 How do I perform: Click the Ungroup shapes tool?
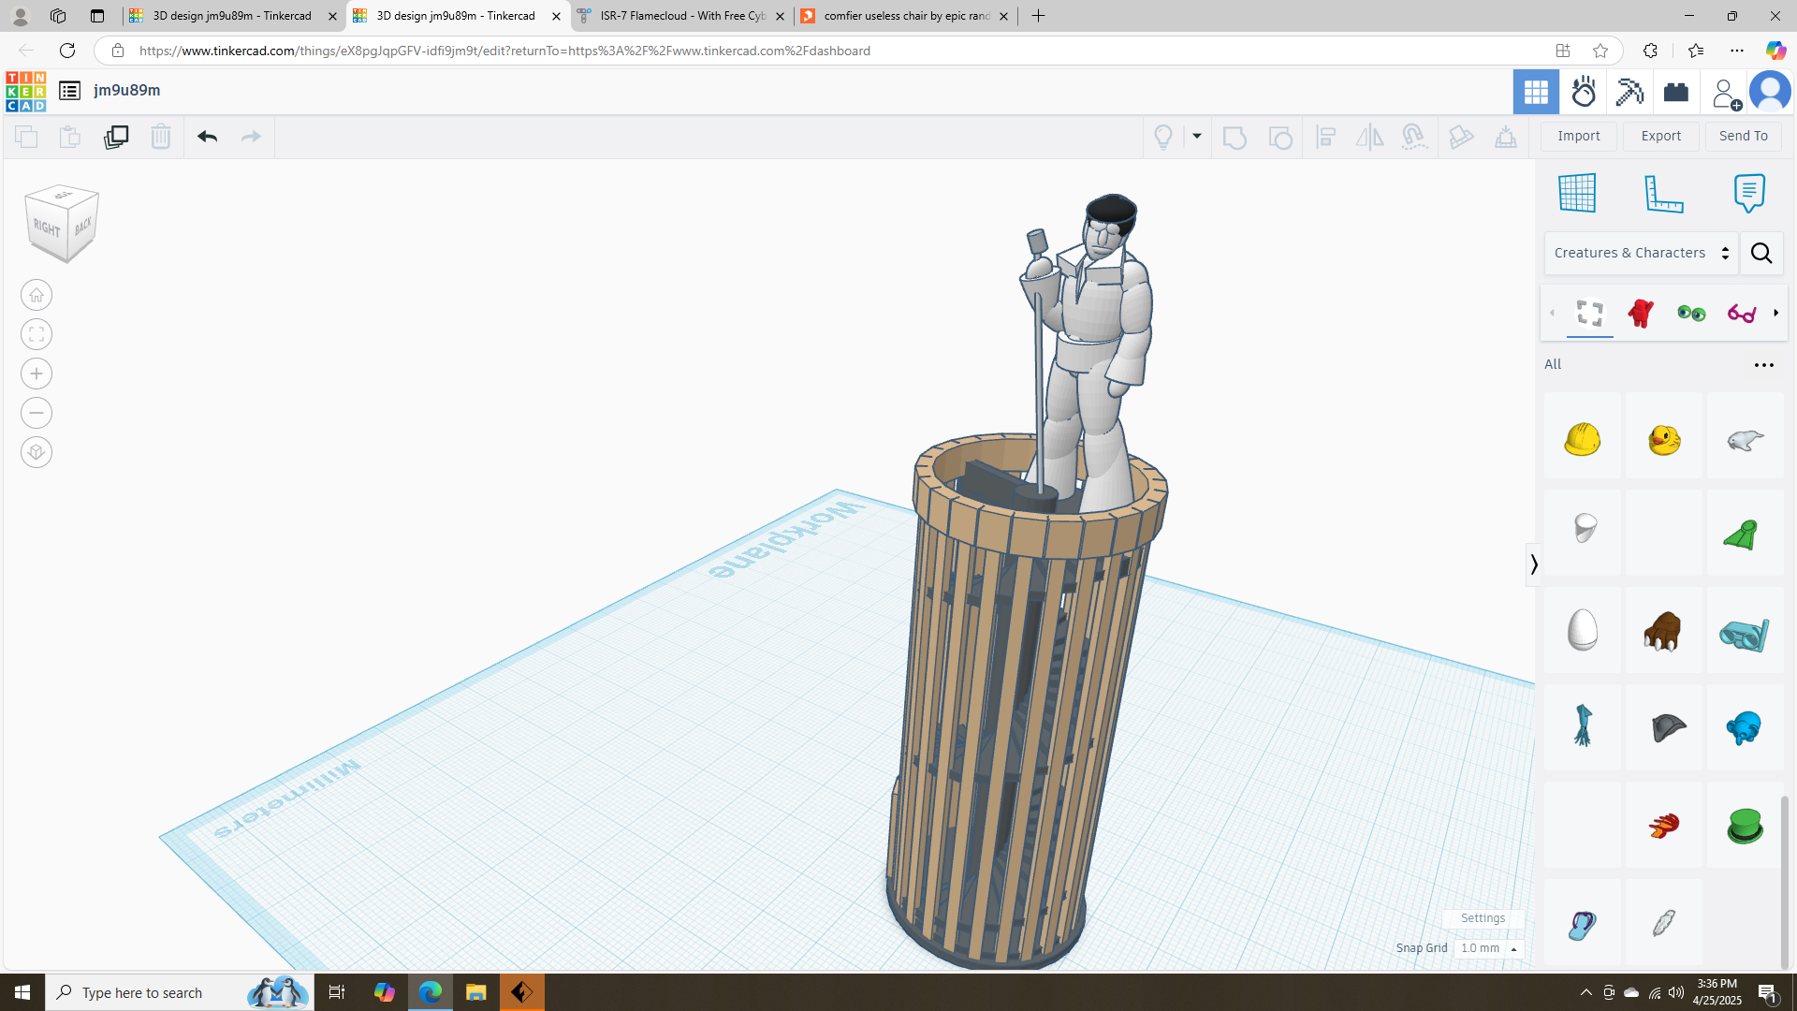1279,137
